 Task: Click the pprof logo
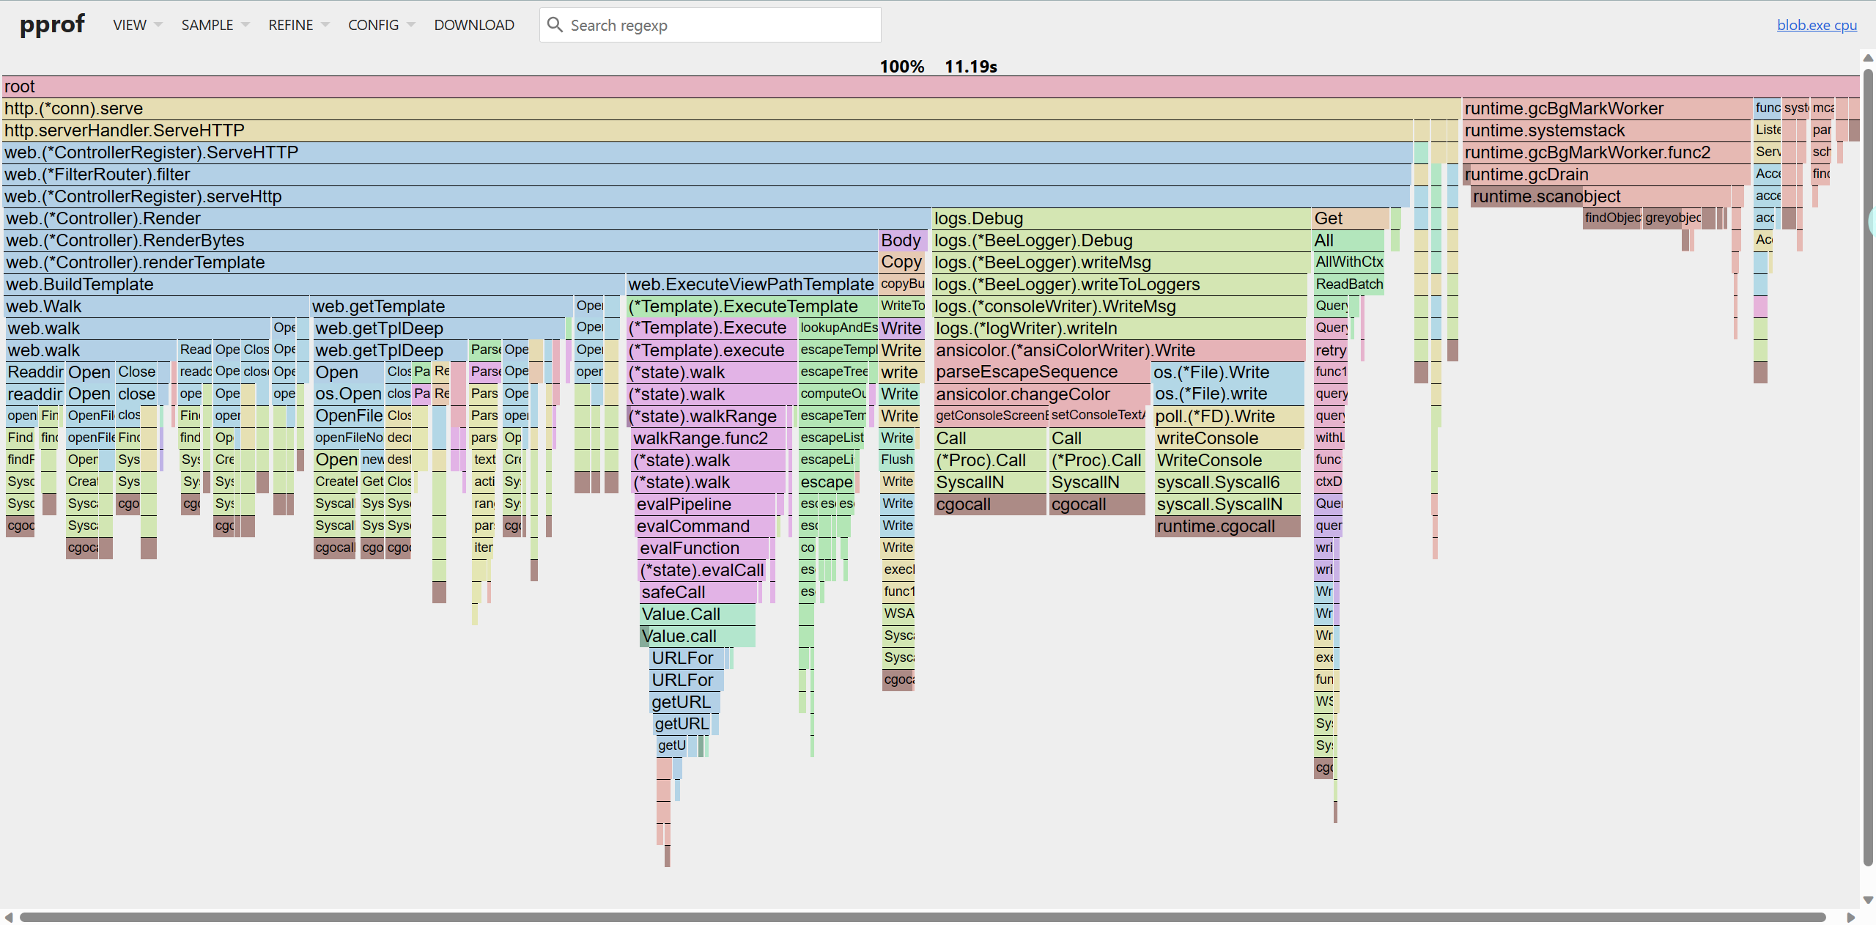point(52,25)
